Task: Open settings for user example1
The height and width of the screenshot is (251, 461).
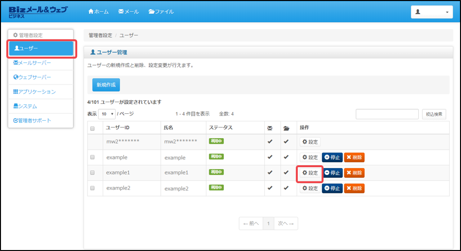Action: 310,173
